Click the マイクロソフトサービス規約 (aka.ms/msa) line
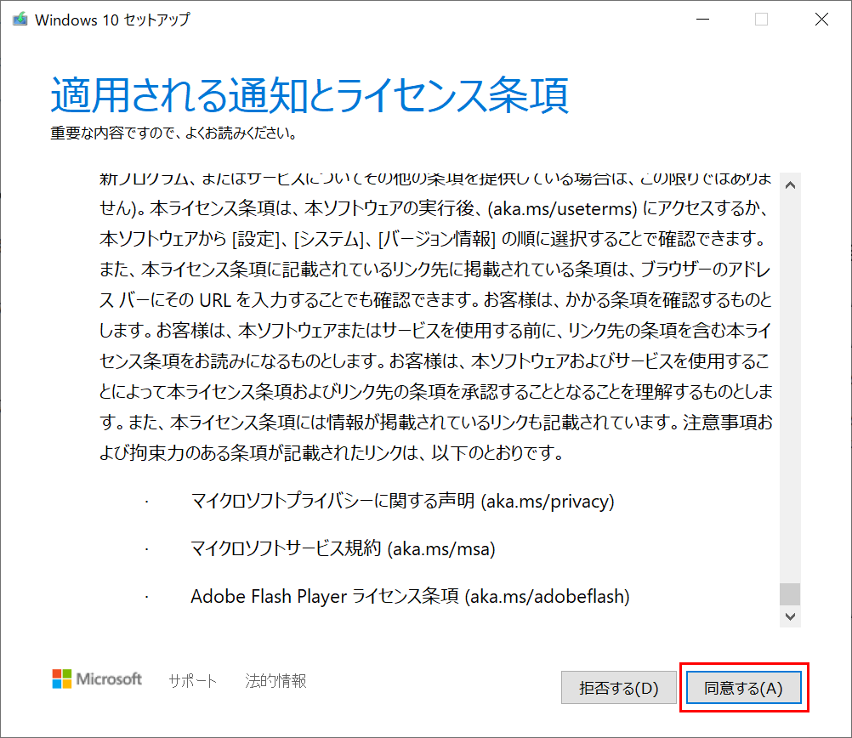The height and width of the screenshot is (738, 852). (x=343, y=549)
